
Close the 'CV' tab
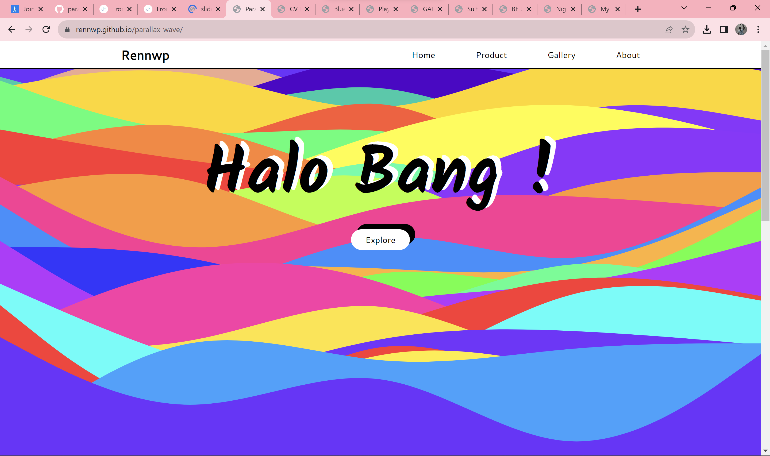click(x=307, y=9)
